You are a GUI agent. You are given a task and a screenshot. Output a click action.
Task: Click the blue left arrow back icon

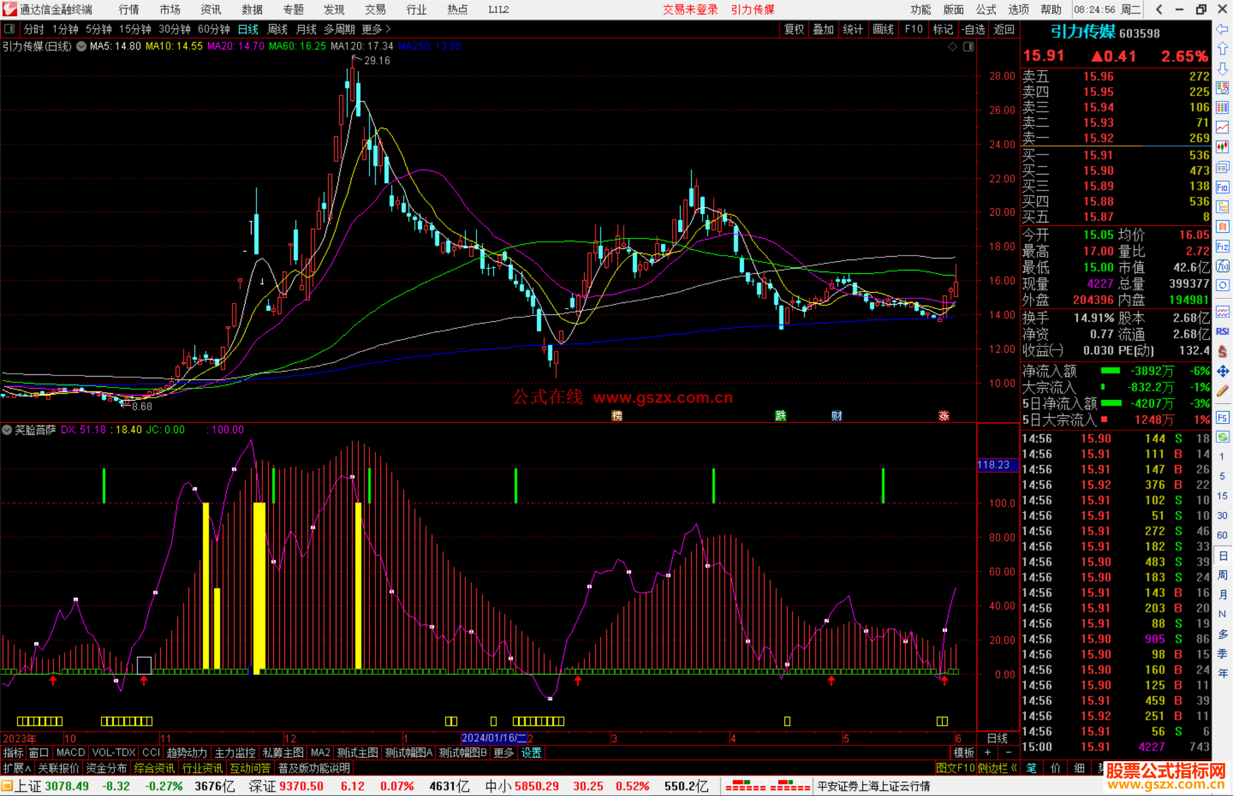point(1222,29)
